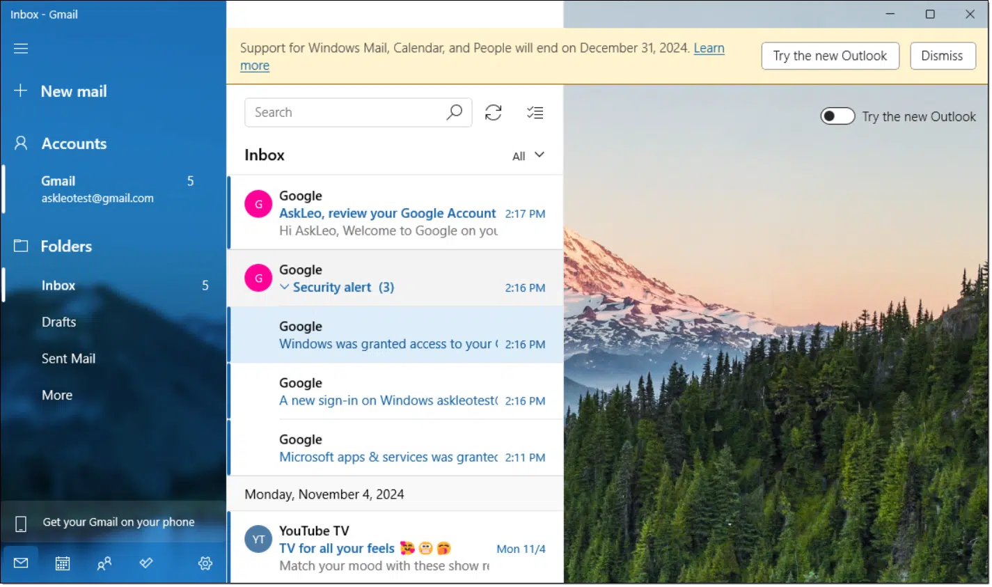The image size is (992, 587).
Task: Enter selection mode with checklist icon
Action: click(x=535, y=113)
